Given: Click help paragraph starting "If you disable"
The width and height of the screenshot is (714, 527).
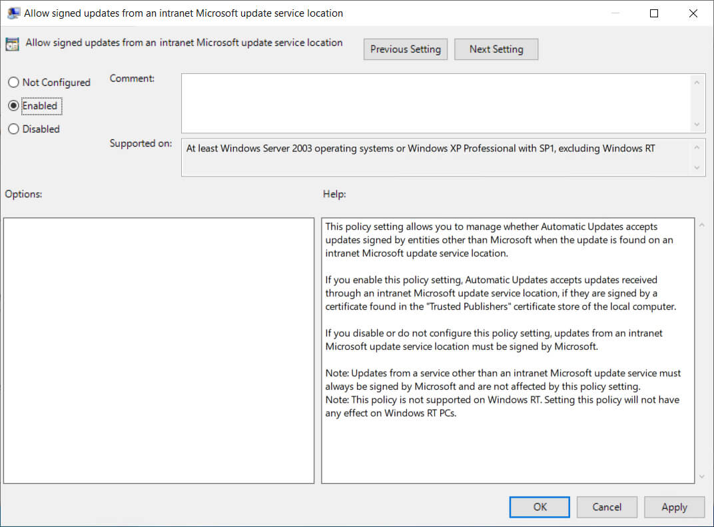Looking at the screenshot, I should (x=494, y=340).
